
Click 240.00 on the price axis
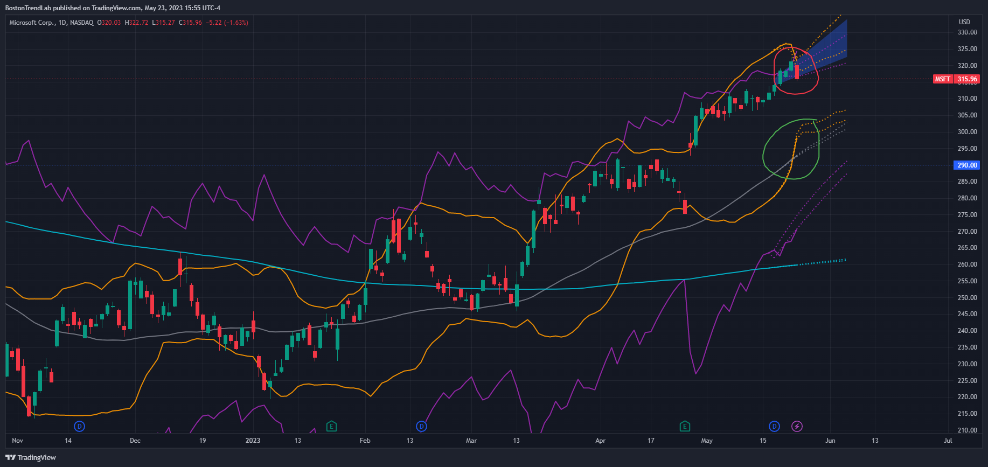coord(967,331)
